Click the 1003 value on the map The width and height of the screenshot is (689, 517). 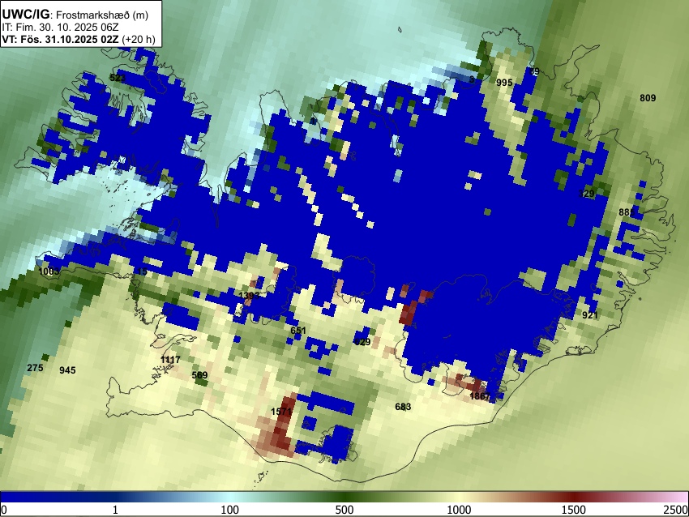click(x=49, y=271)
